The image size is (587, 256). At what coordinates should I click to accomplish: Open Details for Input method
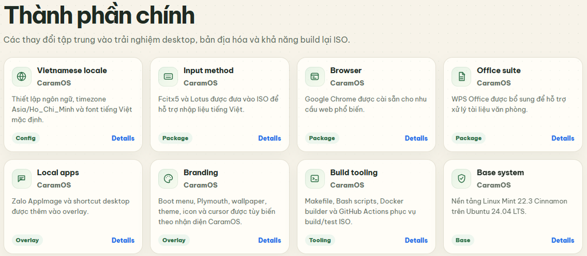tap(269, 138)
